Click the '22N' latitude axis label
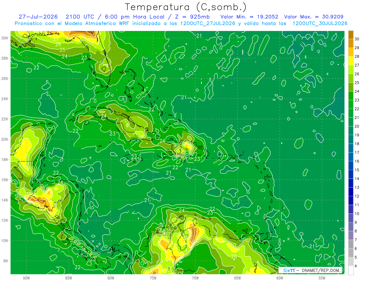 (5, 119)
